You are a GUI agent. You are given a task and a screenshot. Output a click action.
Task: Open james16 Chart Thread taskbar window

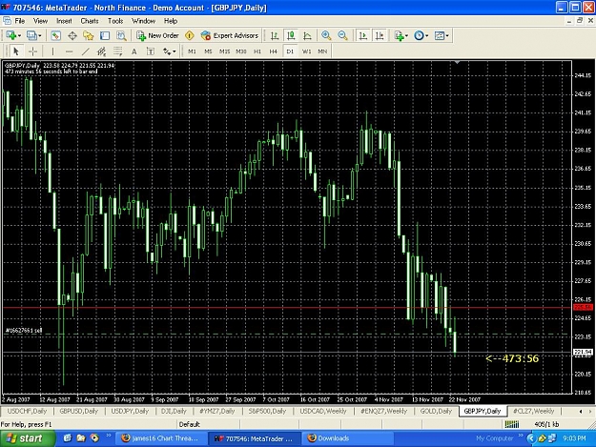click(160, 438)
